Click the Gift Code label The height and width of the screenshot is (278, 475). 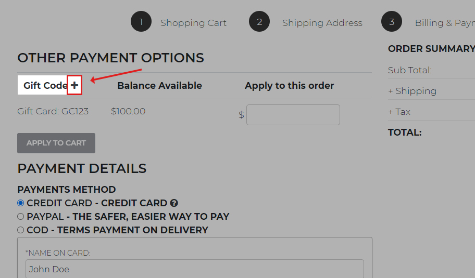coord(45,86)
